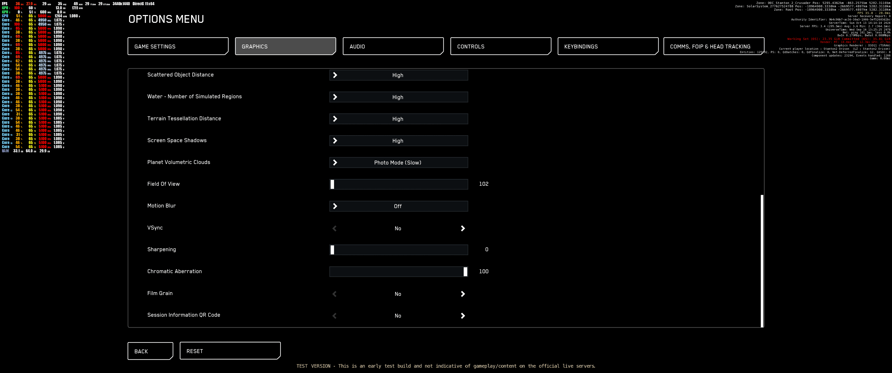Open the Game Settings tab
The height and width of the screenshot is (373, 892).
(178, 46)
